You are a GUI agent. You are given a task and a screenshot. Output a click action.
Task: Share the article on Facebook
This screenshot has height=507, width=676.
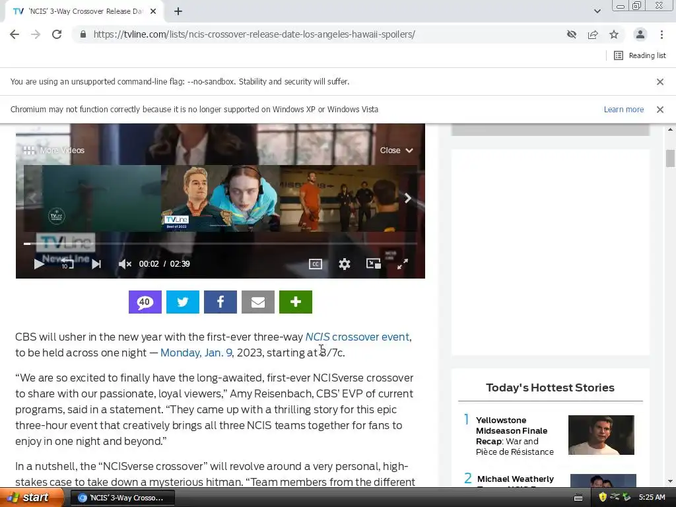point(220,302)
